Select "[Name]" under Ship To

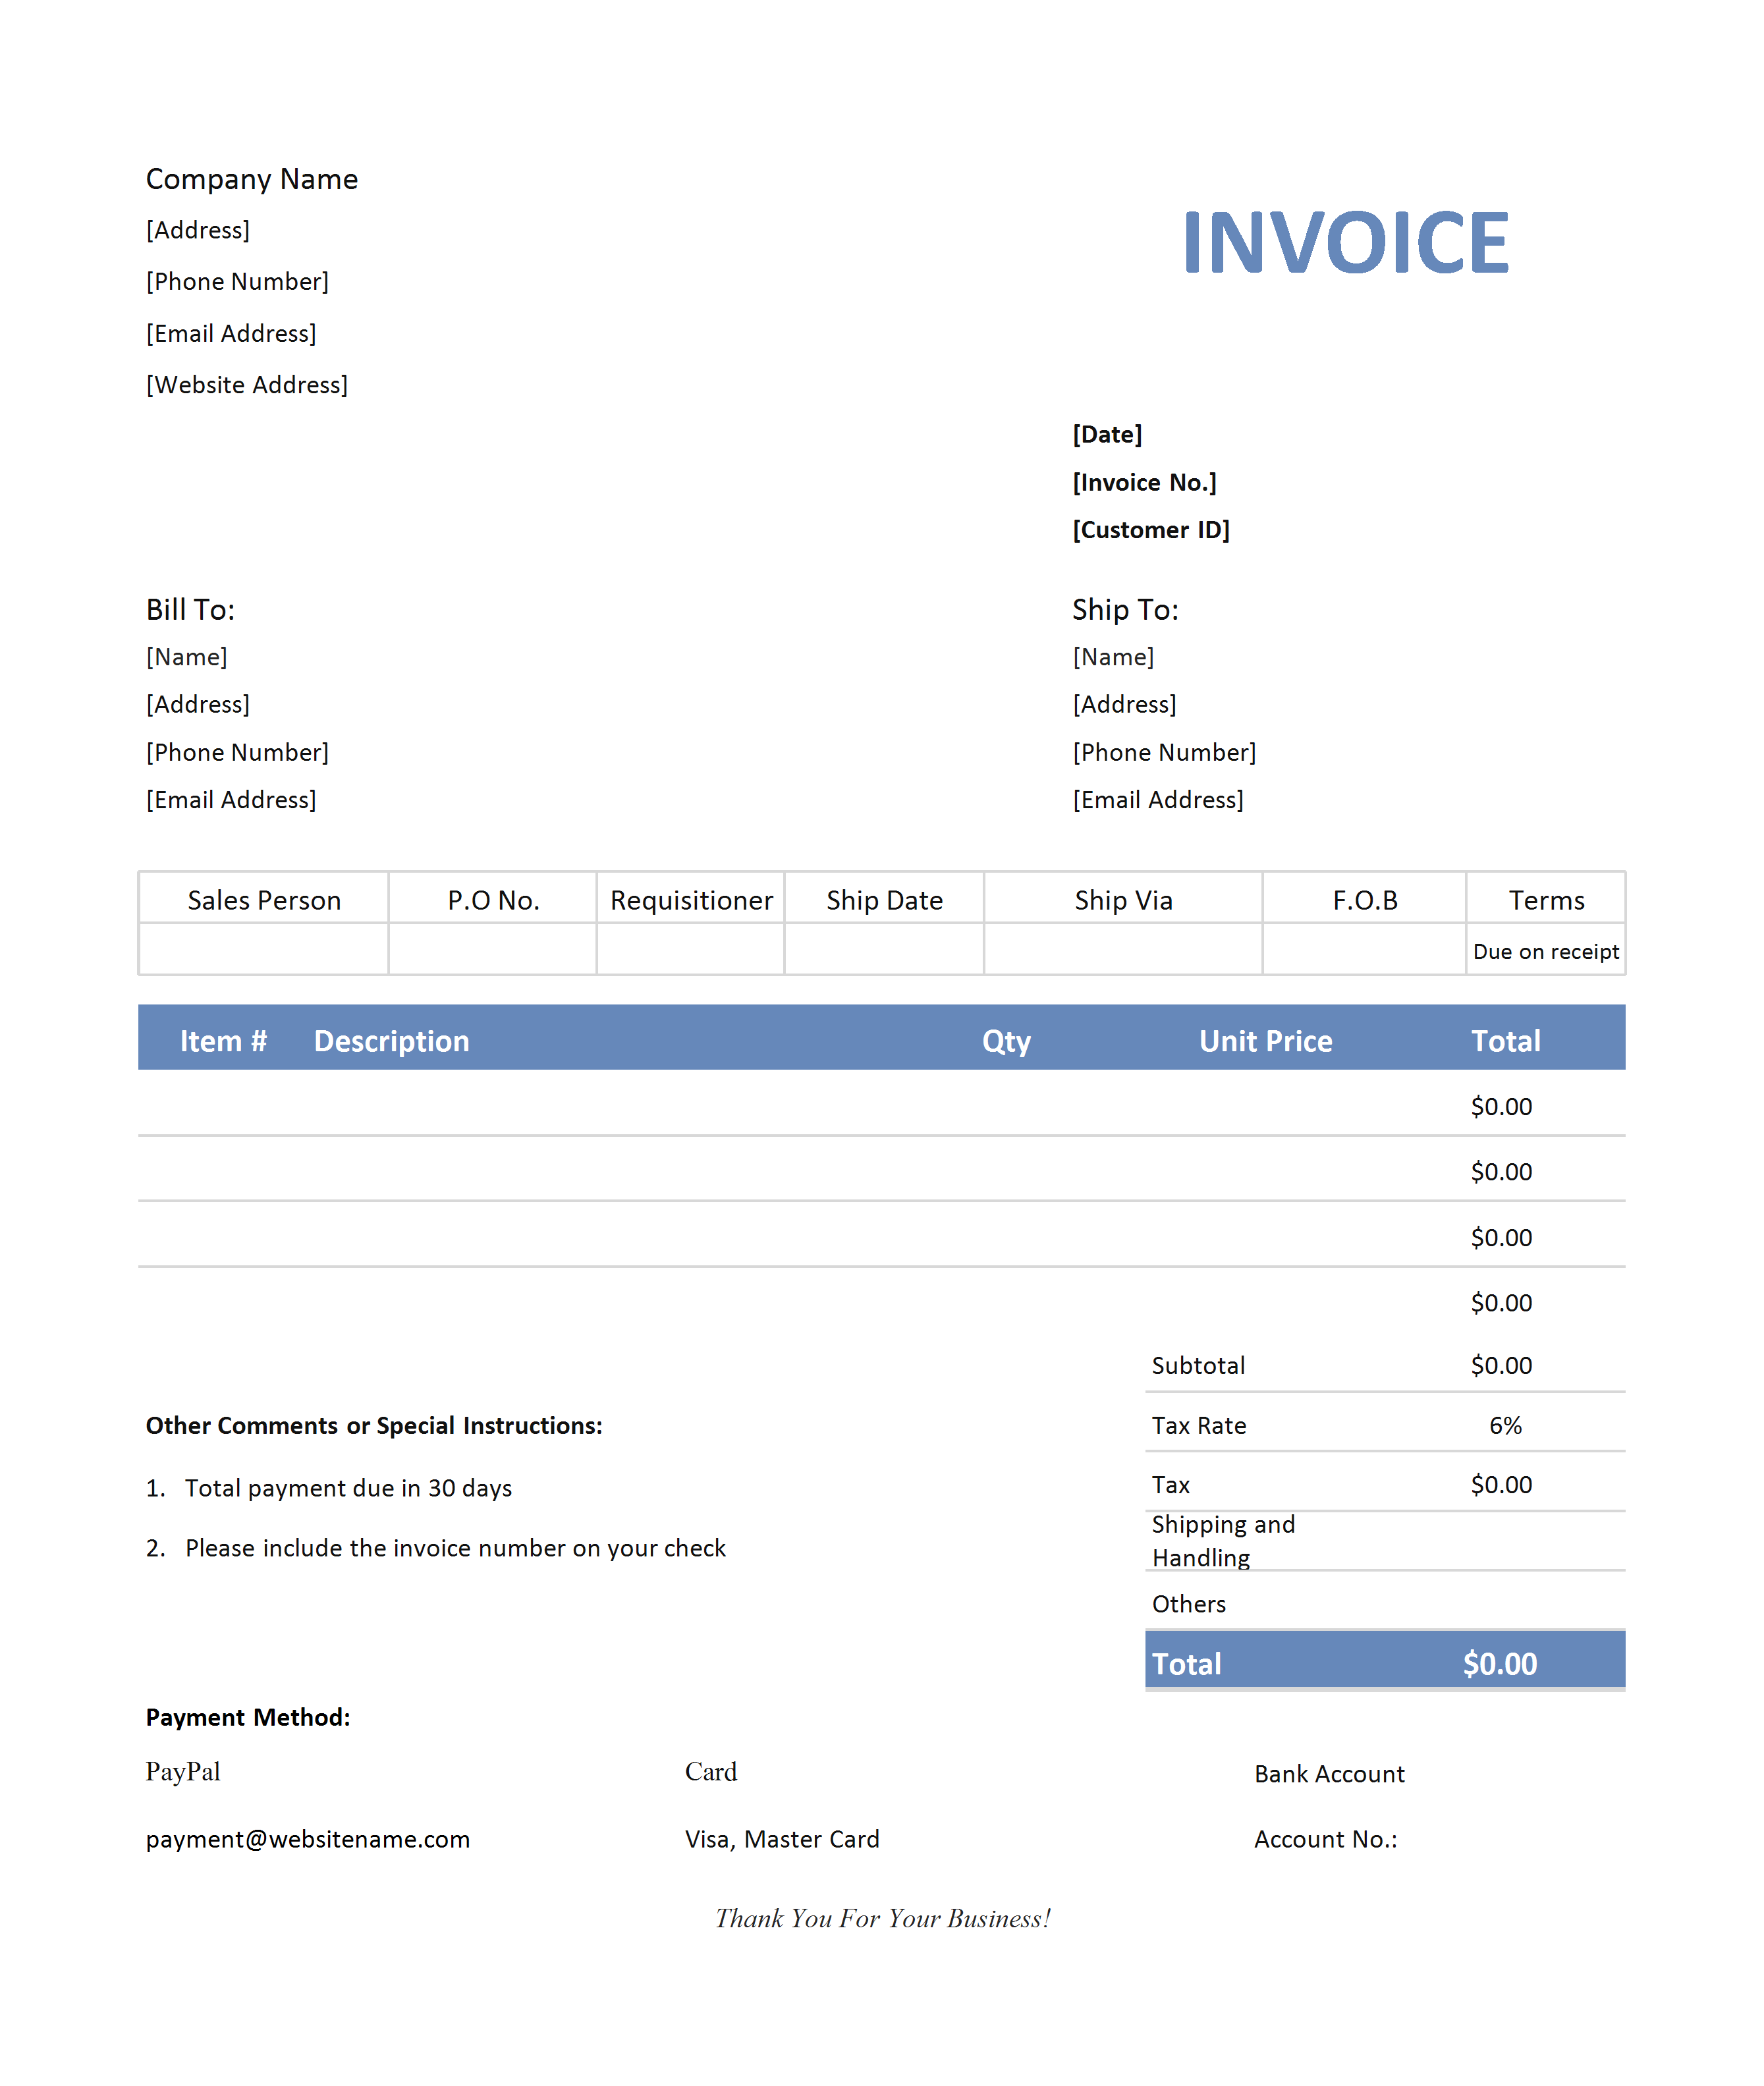point(1114,657)
